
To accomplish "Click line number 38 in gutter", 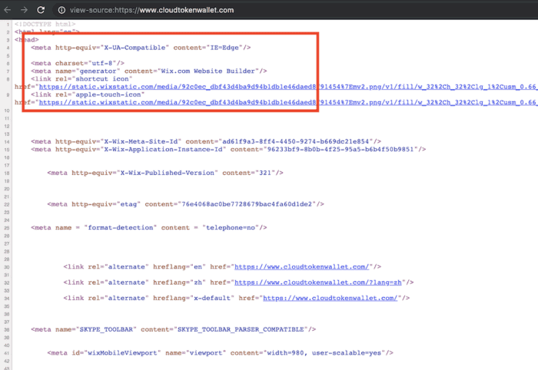I will 7,330.
